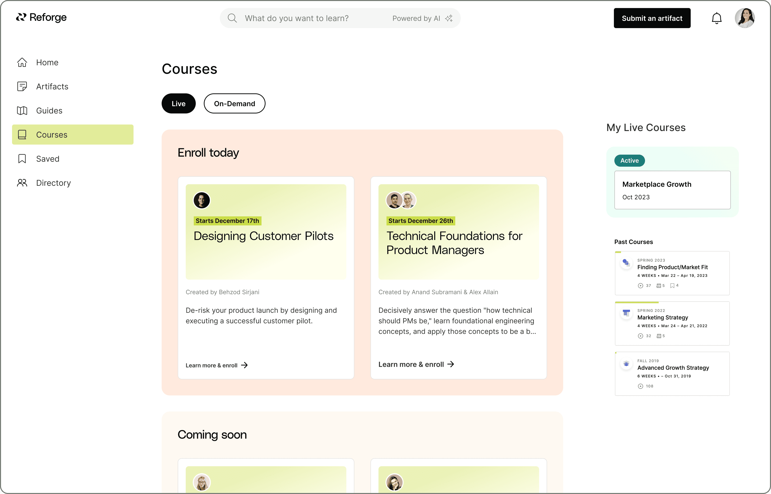Open the notifications bell
Image resolution: width=771 pixels, height=494 pixels.
[x=717, y=18]
